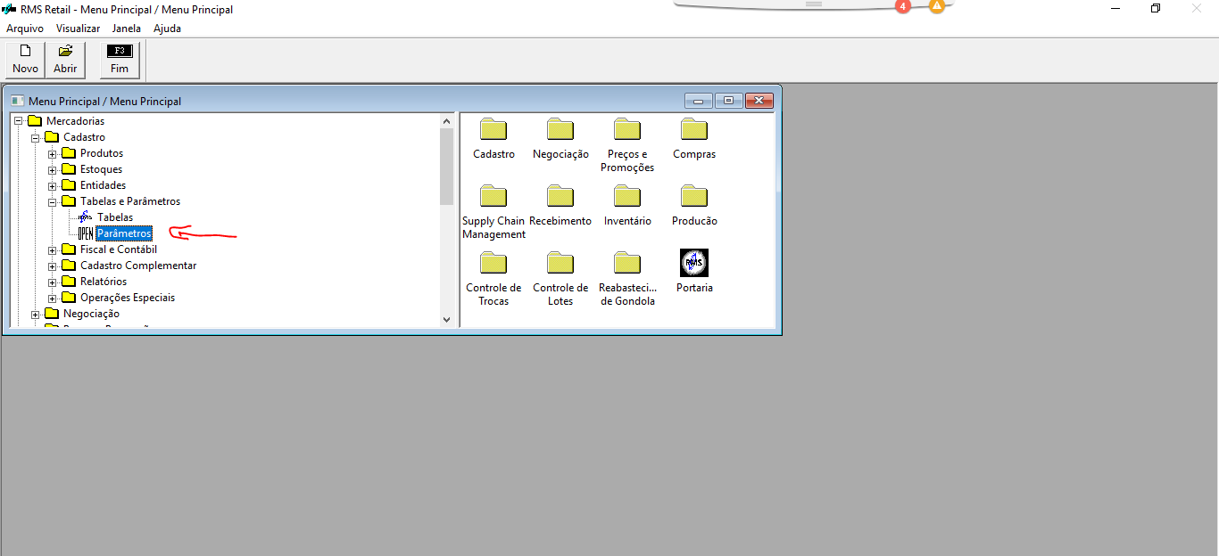
Task: Click the Tabelas item icon in tree
Action: [85, 217]
